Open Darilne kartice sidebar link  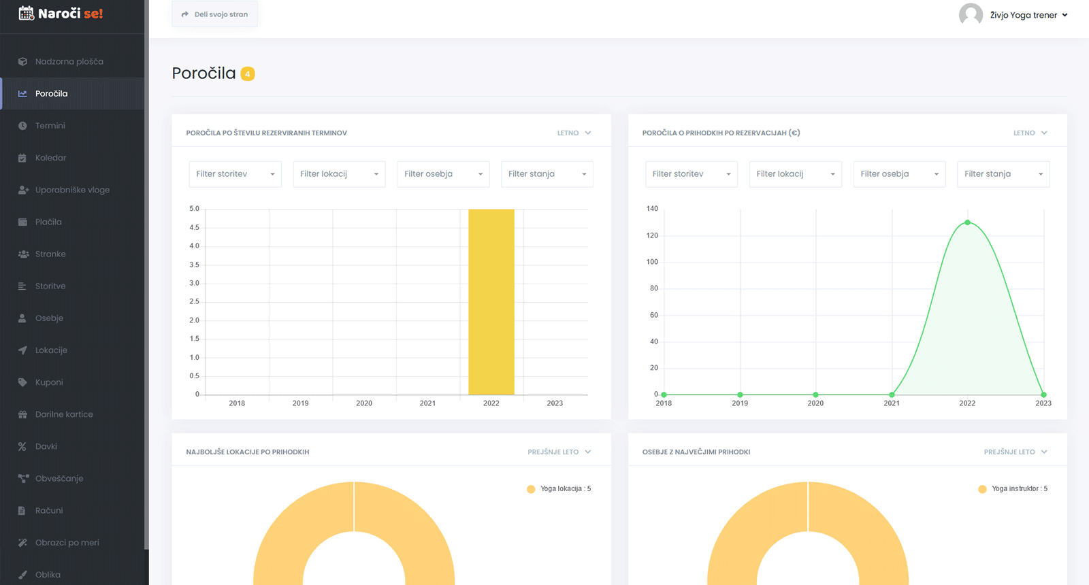click(73, 414)
